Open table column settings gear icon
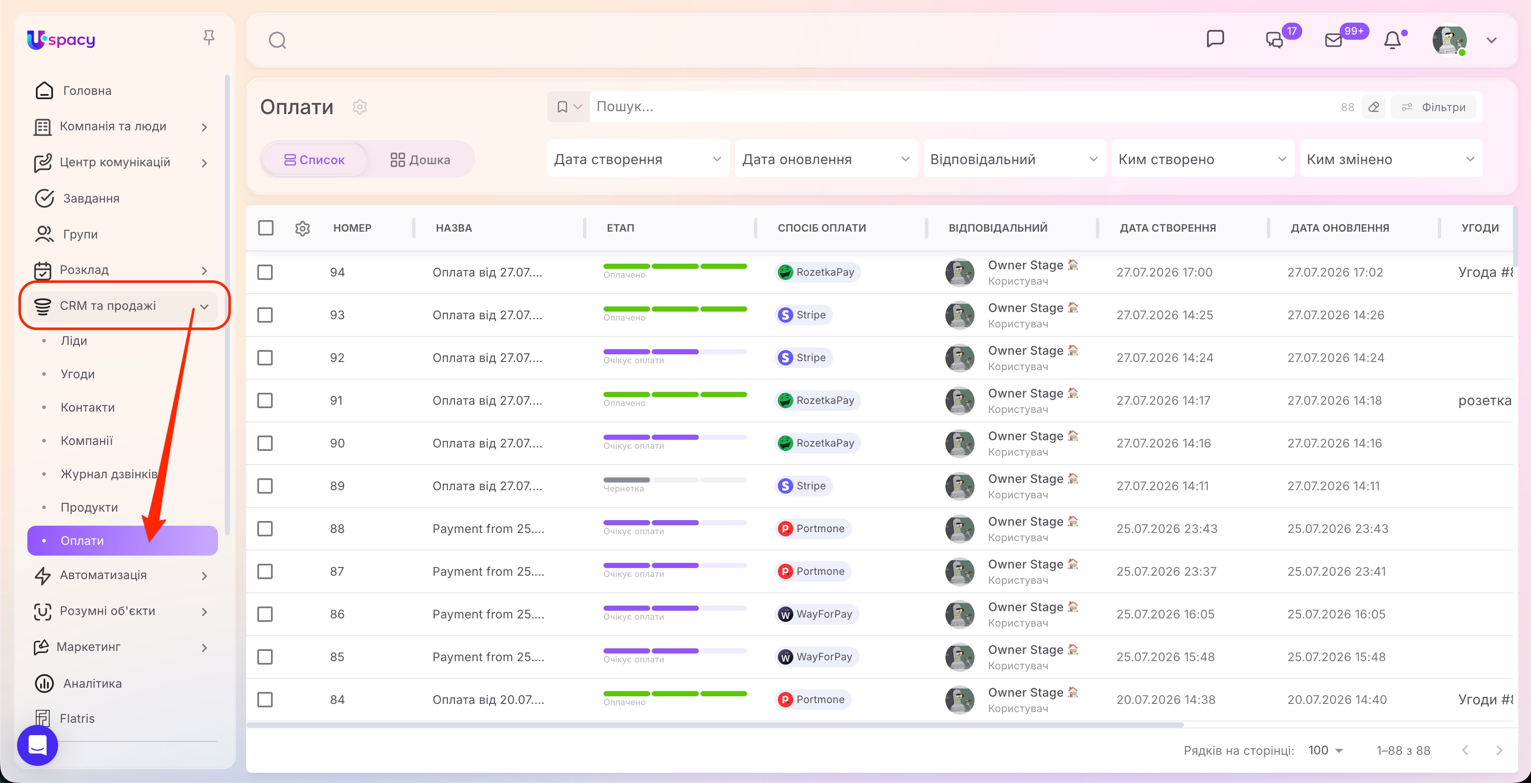This screenshot has height=783, width=1531. click(x=303, y=228)
